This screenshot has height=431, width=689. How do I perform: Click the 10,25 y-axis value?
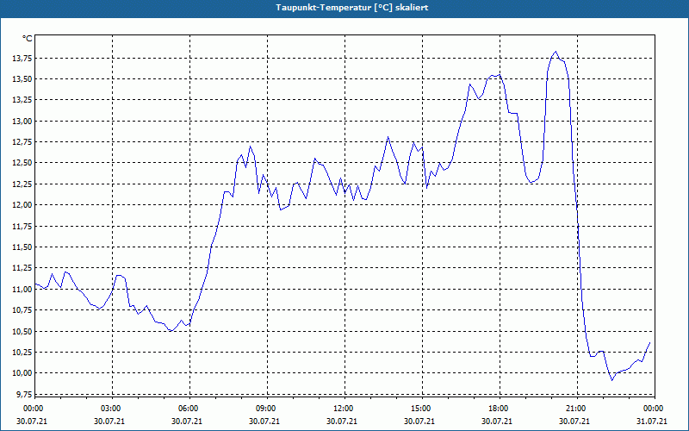(23, 352)
